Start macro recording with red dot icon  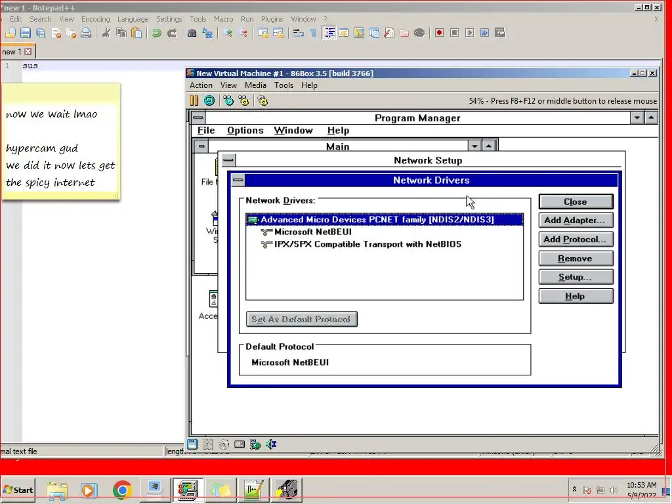pos(439,33)
